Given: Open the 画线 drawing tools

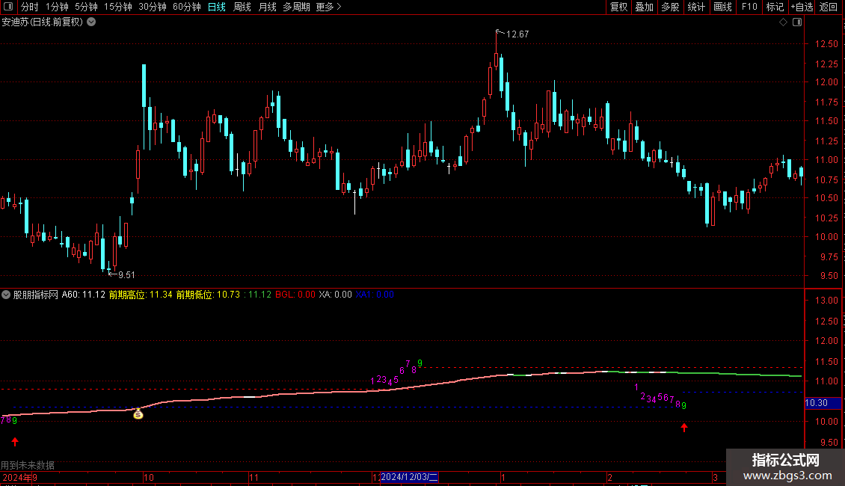Looking at the screenshot, I should click(722, 7).
